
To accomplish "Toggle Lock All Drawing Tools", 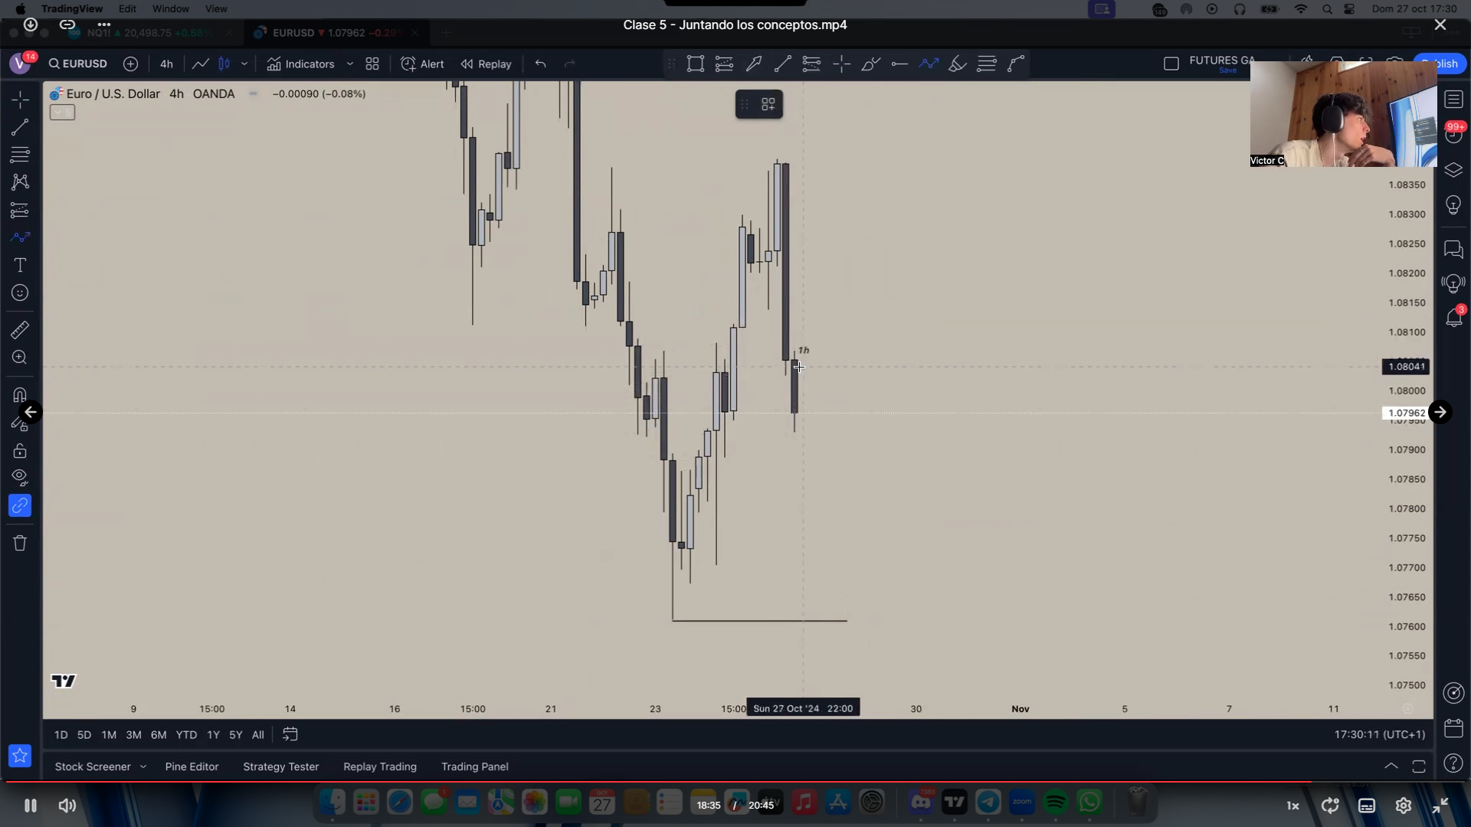I will (20, 450).
